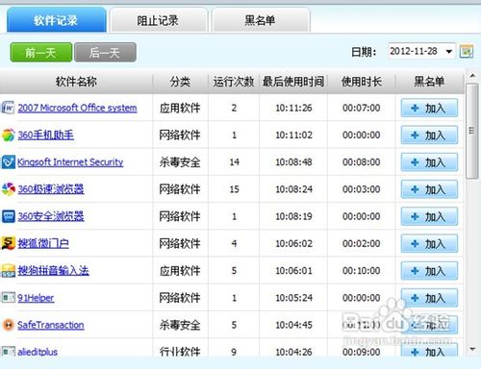Sort by the 运行次数 column header
Viewport: 481px width, 369px height.
pyautogui.click(x=234, y=82)
